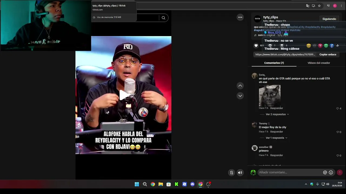Open File Explorer from taskbar
The width and height of the screenshot is (346, 194).
click(161, 184)
